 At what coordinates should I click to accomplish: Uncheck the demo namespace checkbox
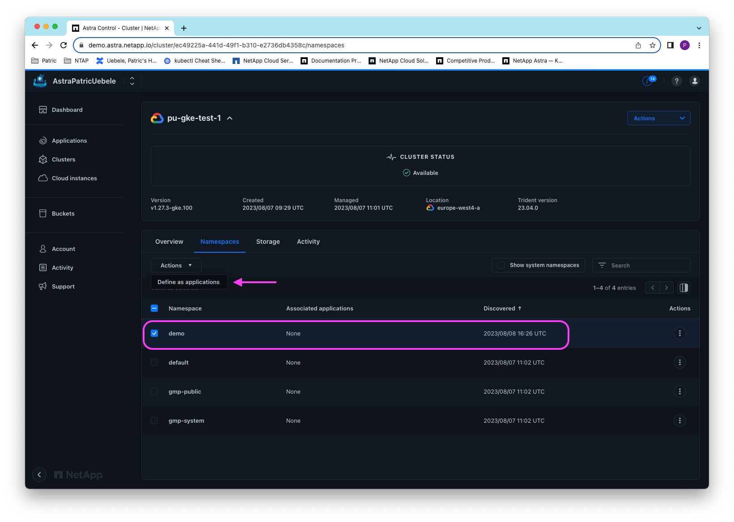pyautogui.click(x=154, y=333)
